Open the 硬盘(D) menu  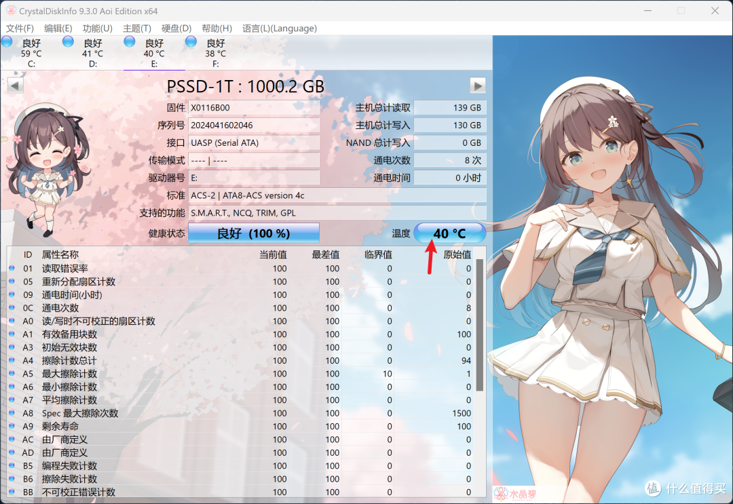click(176, 28)
